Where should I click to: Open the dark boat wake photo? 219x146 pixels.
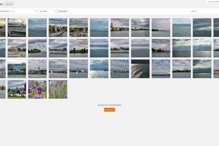tap(140, 69)
